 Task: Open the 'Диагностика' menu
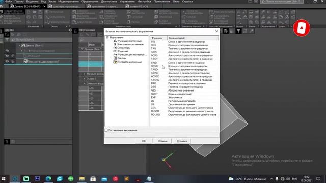109,1
